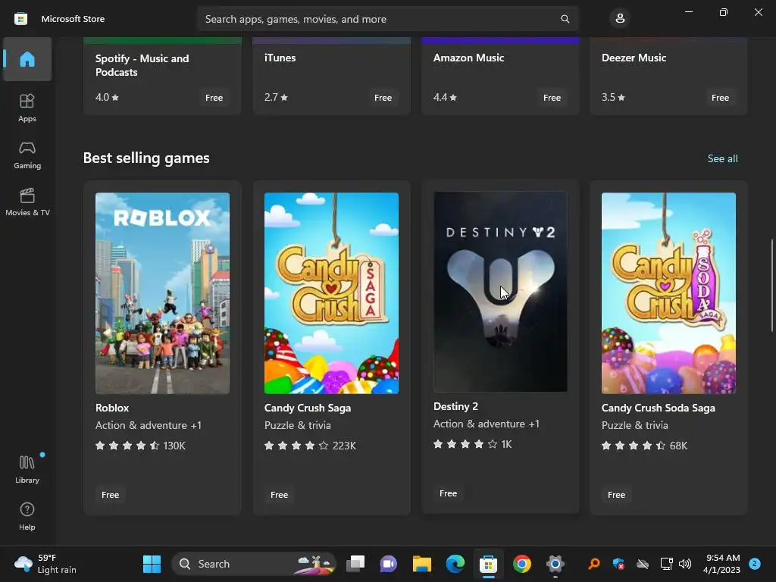
Task: Open the Destiny 2 cover image
Action: click(500, 292)
